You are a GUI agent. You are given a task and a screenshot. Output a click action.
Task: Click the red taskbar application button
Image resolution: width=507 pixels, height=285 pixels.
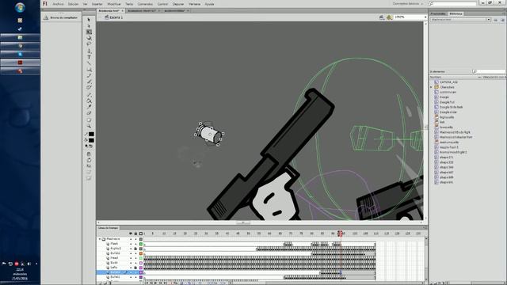pos(20,63)
